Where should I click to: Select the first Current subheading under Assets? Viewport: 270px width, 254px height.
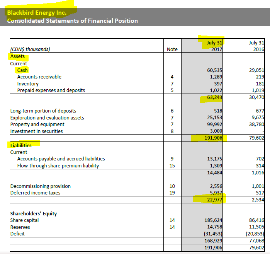pyautogui.click(x=19, y=63)
